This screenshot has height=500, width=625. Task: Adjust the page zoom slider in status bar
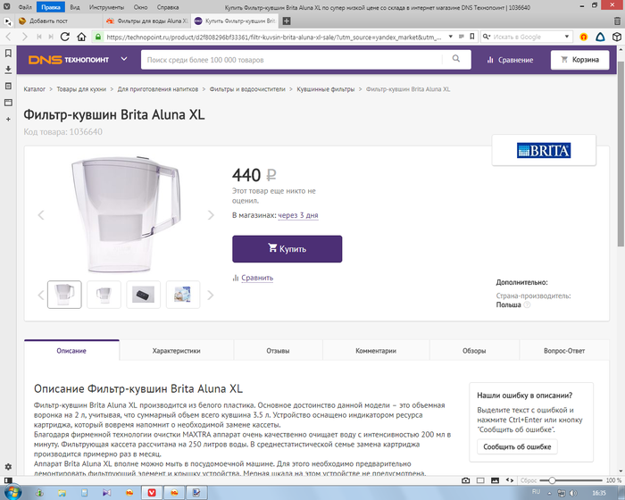coord(554,479)
